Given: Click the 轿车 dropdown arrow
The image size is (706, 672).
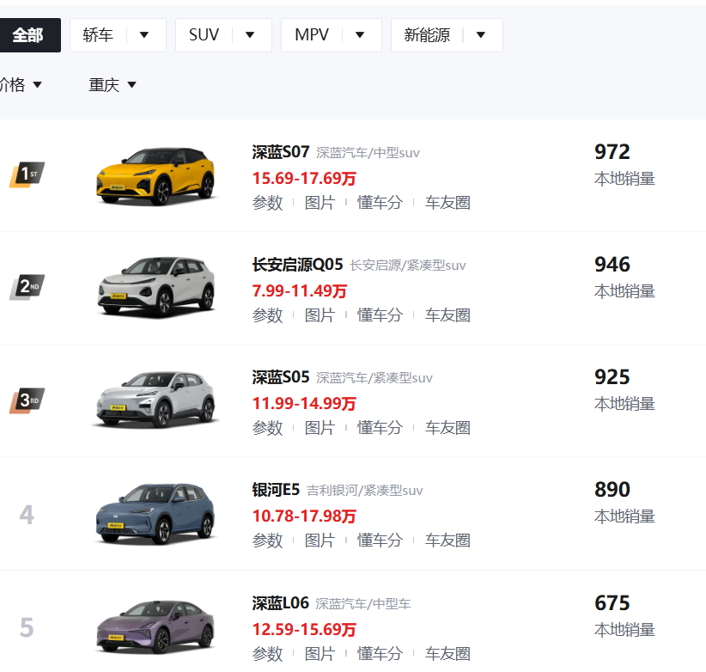Looking at the screenshot, I should (x=144, y=35).
